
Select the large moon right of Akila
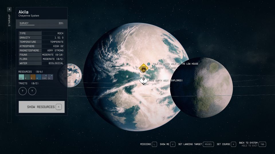201,88
